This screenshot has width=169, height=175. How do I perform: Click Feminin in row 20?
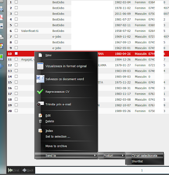140,111
